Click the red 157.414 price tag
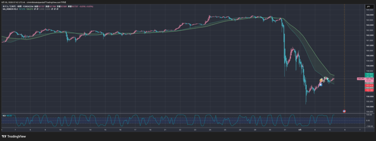 369,85
